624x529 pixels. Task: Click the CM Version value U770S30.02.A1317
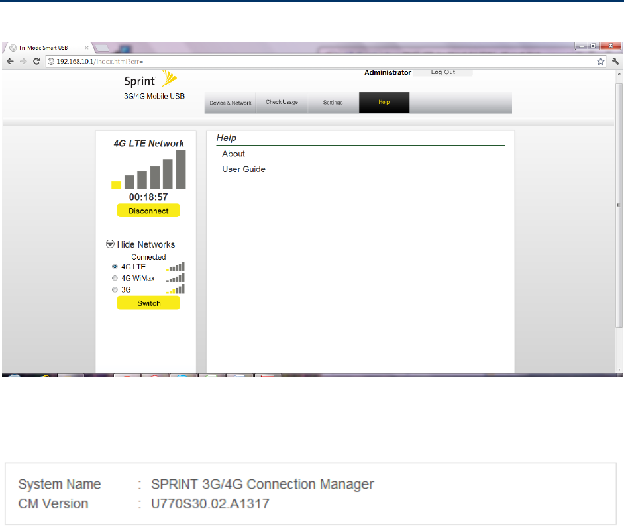point(210,504)
